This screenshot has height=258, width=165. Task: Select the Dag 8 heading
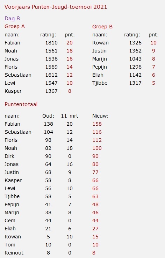(x=12, y=19)
